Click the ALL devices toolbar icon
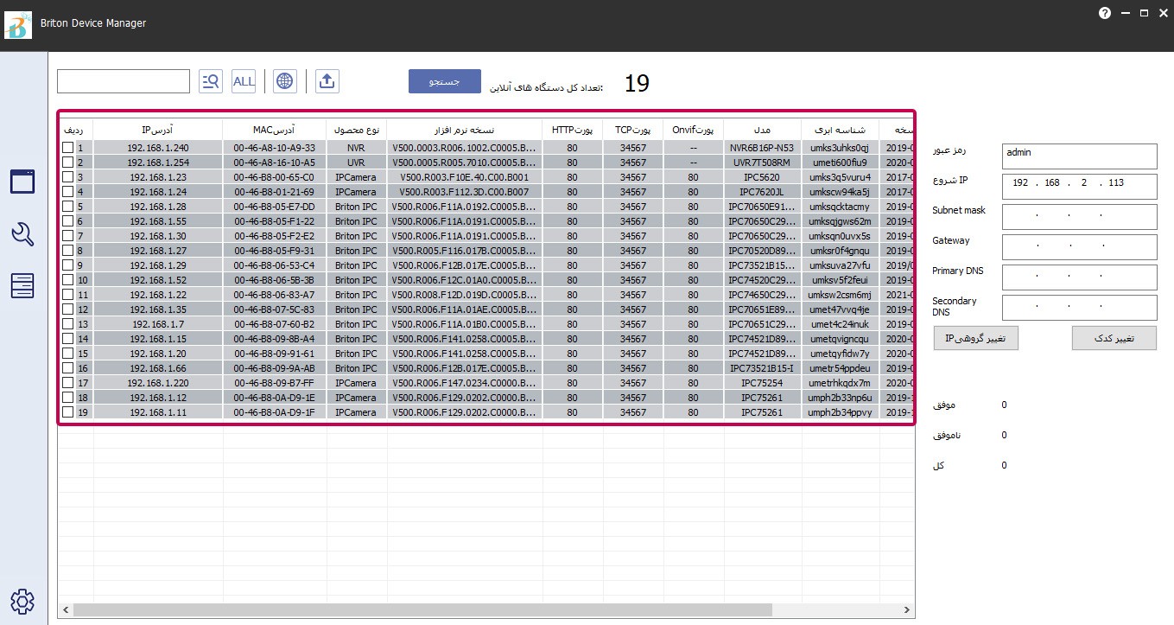The width and height of the screenshot is (1174, 625). (x=244, y=81)
